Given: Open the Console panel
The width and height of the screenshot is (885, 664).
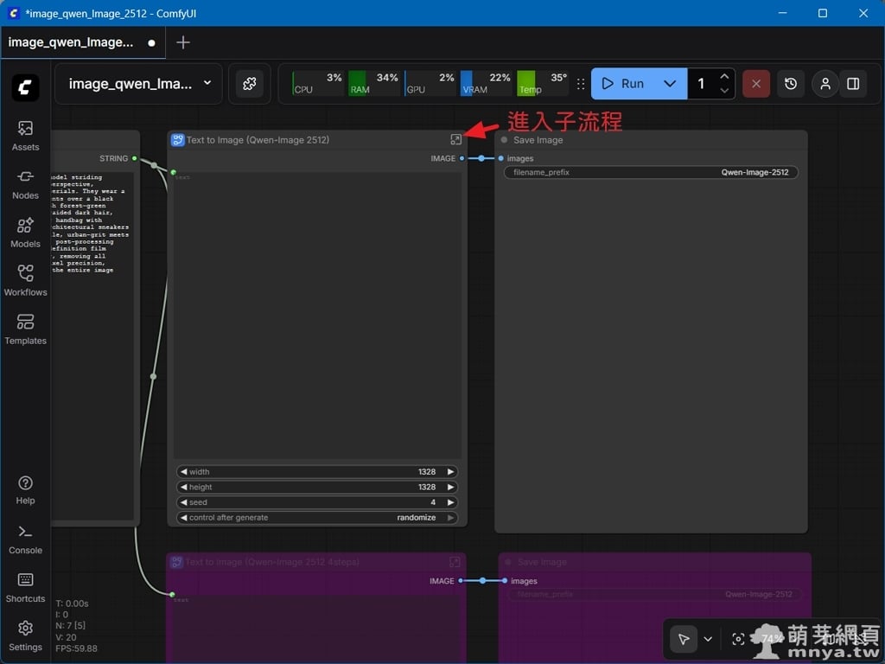Looking at the screenshot, I should coord(25,539).
